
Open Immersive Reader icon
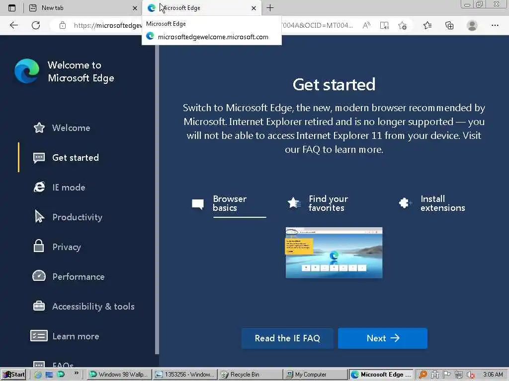pos(384,26)
